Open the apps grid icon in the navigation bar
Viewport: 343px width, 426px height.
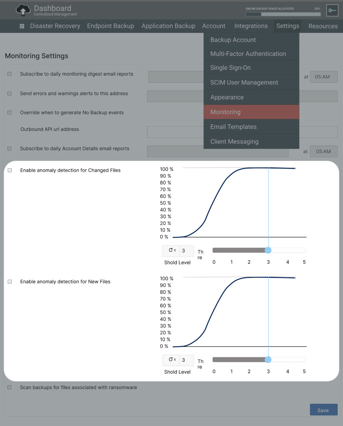[x=22, y=26]
